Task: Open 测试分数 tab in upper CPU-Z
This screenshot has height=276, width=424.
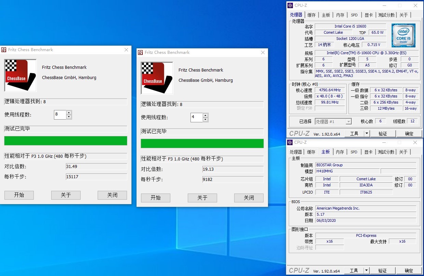Action: point(386,15)
